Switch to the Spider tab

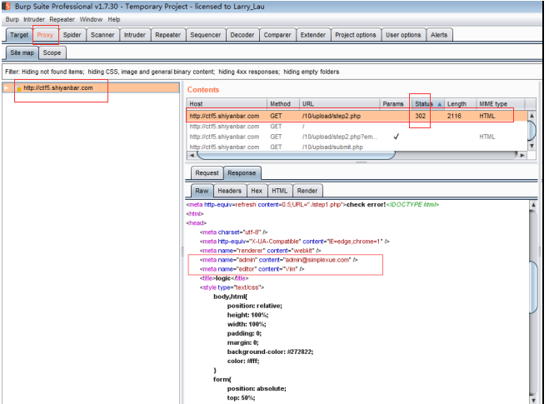click(72, 35)
